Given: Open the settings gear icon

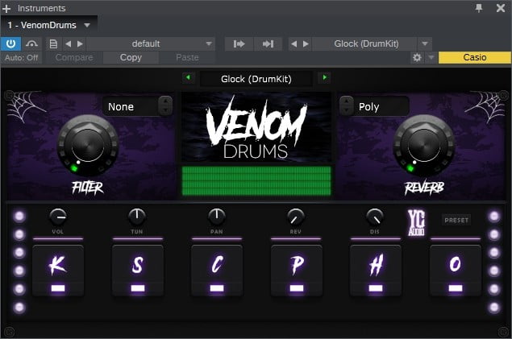Looking at the screenshot, I should tap(417, 58).
